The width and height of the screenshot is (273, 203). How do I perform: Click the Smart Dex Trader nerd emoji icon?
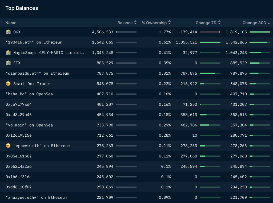pos(8,84)
